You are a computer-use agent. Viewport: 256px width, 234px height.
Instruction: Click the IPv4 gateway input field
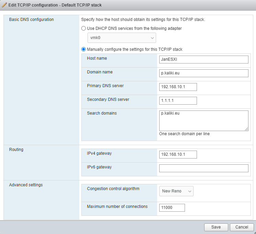178,154
